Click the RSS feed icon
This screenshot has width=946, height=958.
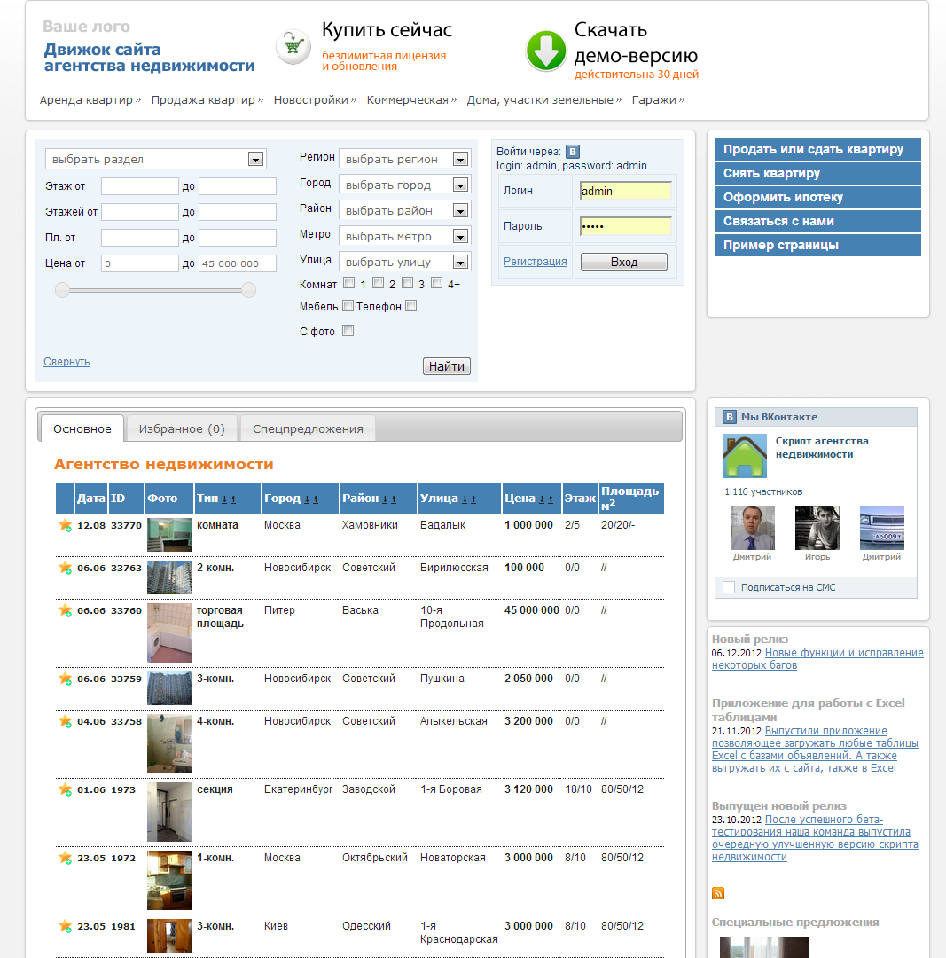pos(718,893)
